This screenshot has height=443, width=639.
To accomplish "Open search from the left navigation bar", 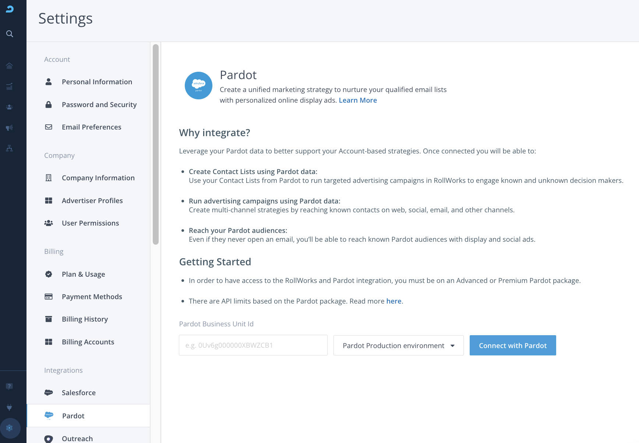I will 10,34.
